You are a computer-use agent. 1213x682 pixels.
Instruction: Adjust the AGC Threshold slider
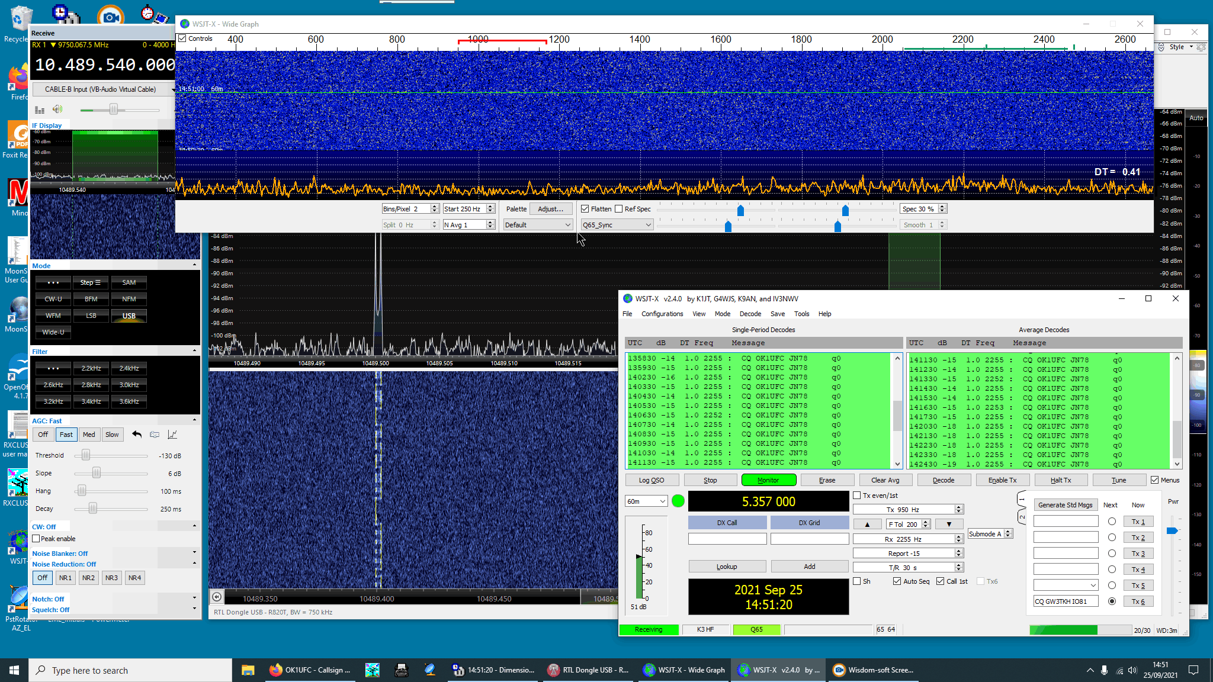(86, 455)
